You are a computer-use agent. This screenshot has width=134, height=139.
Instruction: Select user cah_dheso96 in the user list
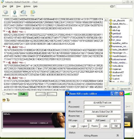119,21
